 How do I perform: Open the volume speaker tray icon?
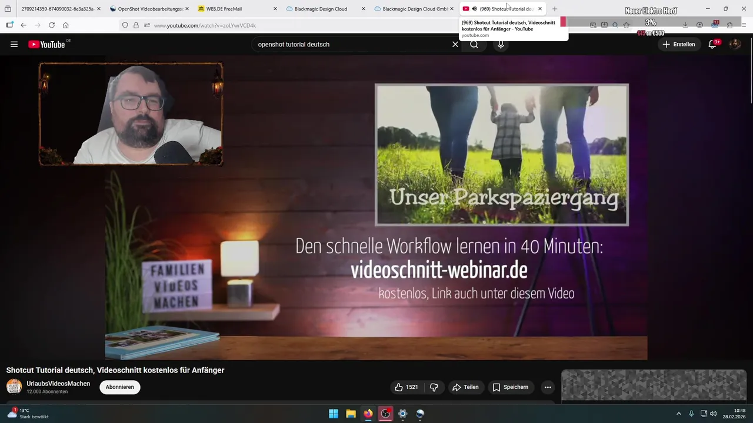pyautogui.click(x=714, y=414)
